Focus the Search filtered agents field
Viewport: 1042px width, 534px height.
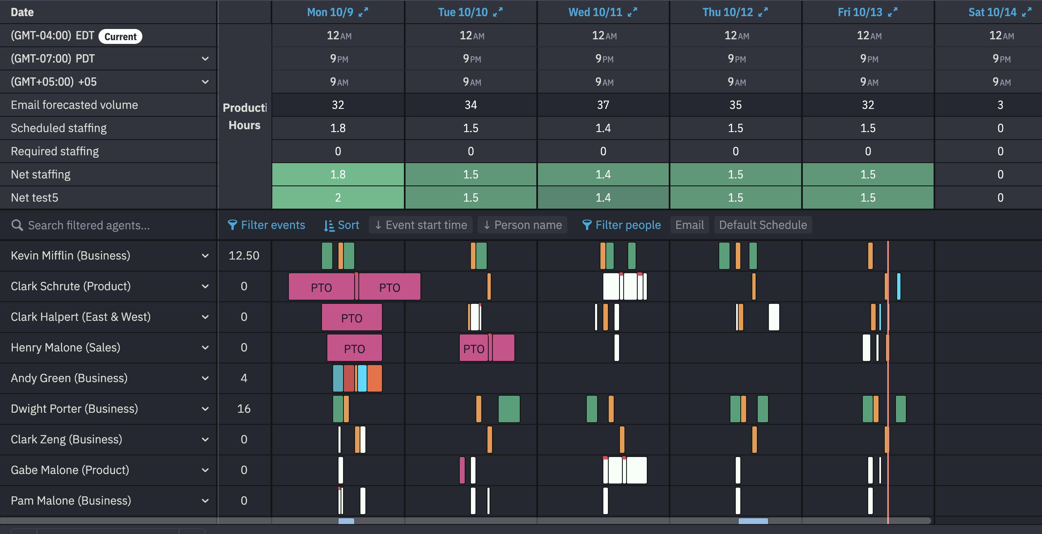point(89,225)
